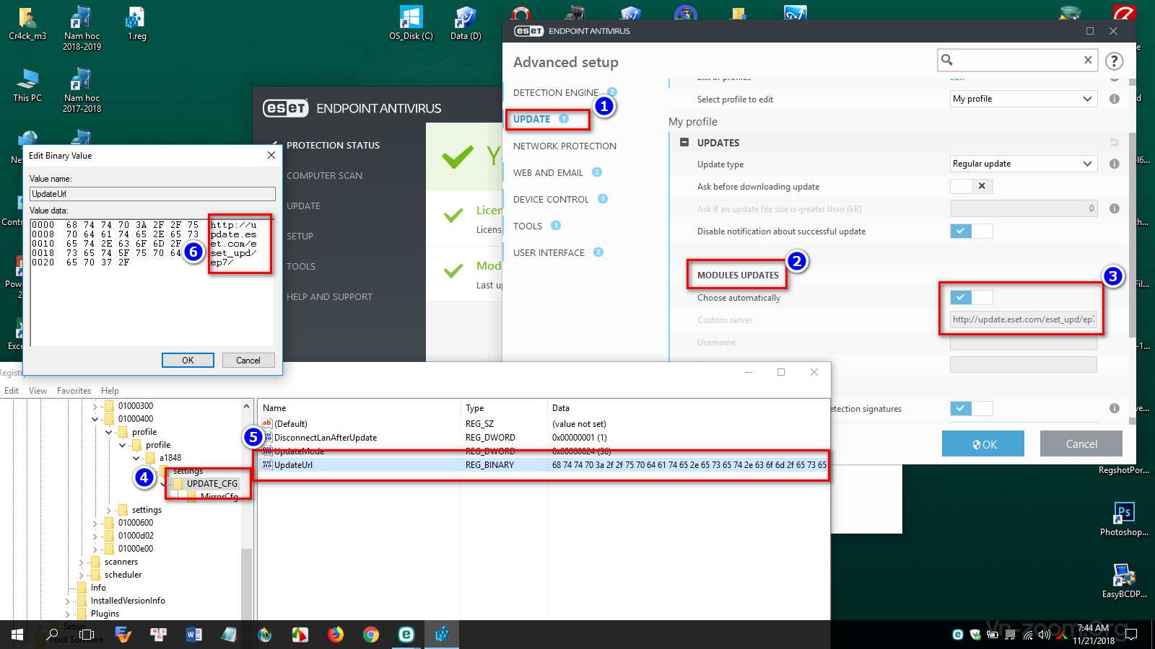Screen dimensions: 1155x649
Task: Open the help question mark icon
Action: pyautogui.click(x=1114, y=61)
